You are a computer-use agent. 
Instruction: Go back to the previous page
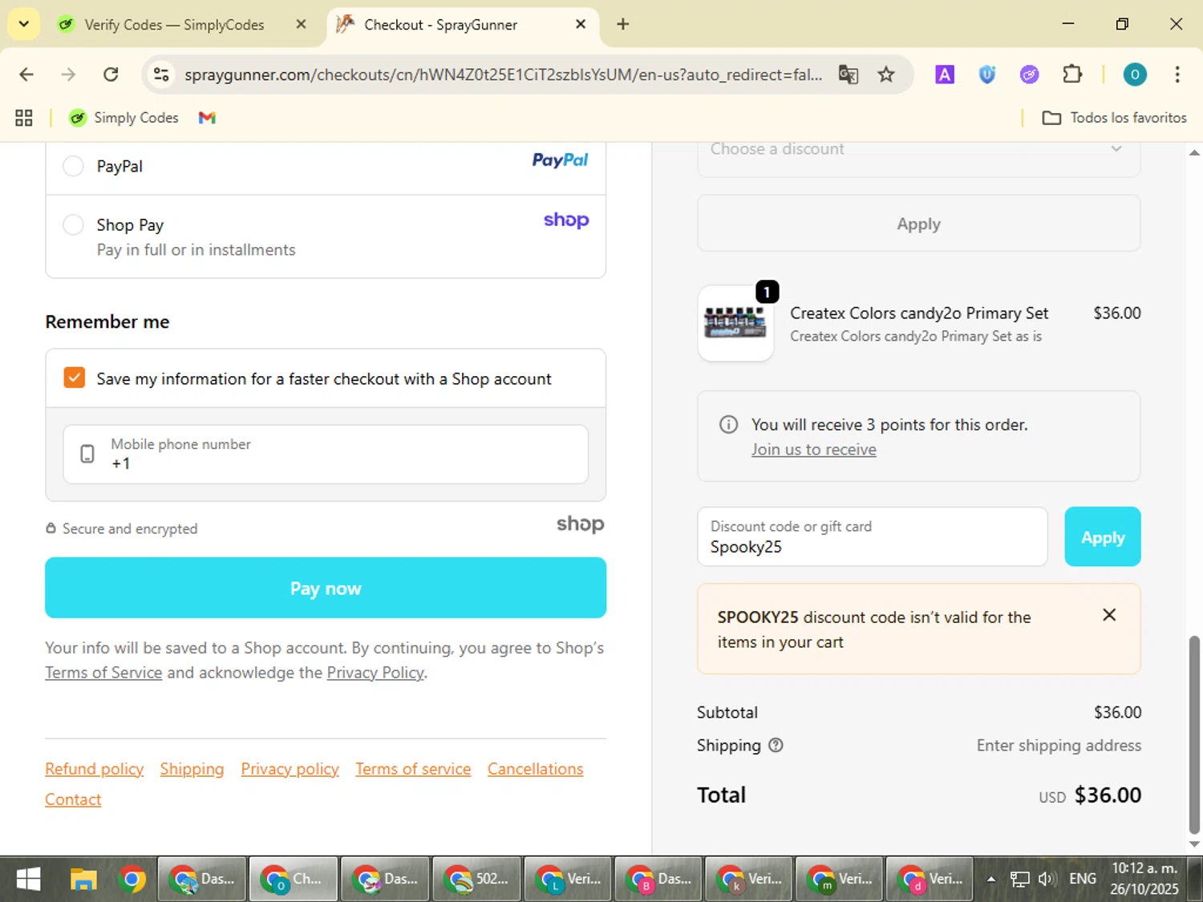click(x=26, y=75)
